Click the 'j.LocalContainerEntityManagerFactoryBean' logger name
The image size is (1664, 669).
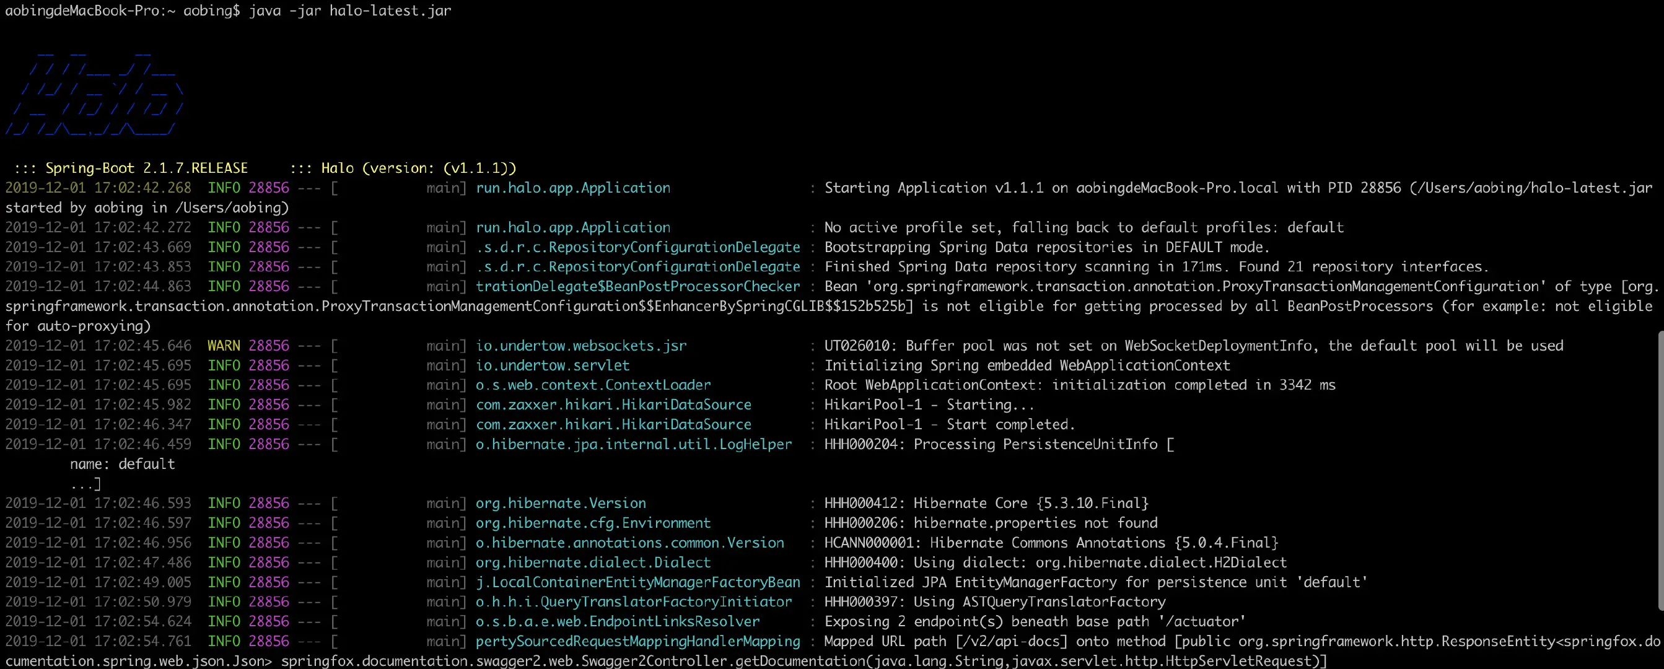click(x=637, y=582)
